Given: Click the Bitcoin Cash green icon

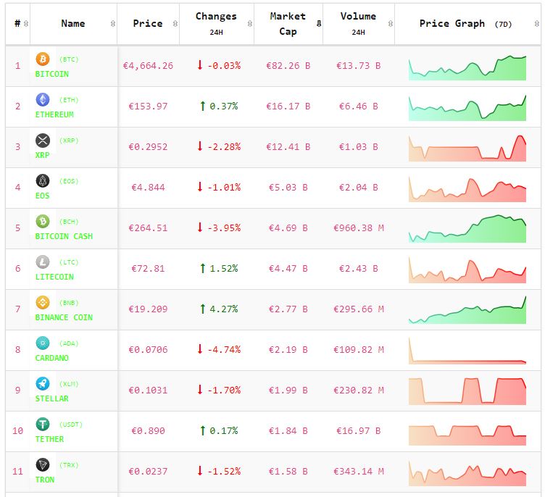Looking at the screenshot, I should (x=42, y=222).
